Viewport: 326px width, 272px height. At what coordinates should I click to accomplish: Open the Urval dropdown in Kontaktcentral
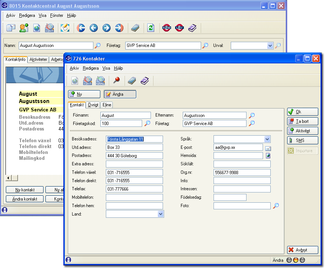pos(270,45)
